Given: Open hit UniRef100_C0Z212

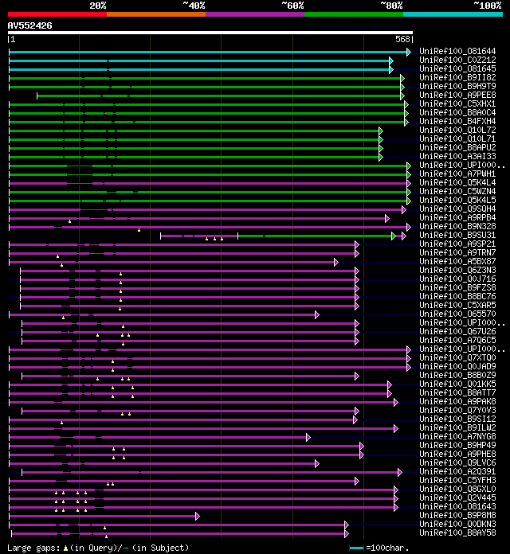Looking at the screenshot, I should tap(457, 60).
